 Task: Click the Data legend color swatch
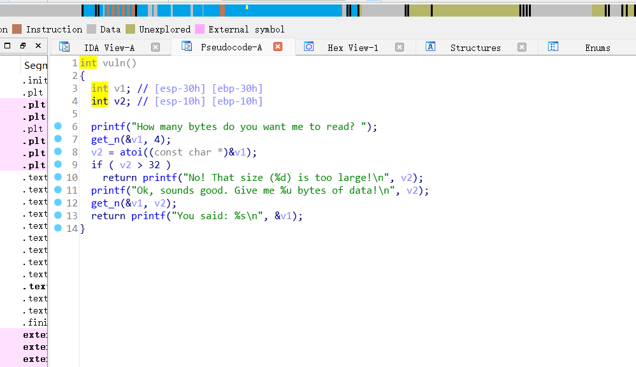(91, 29)
